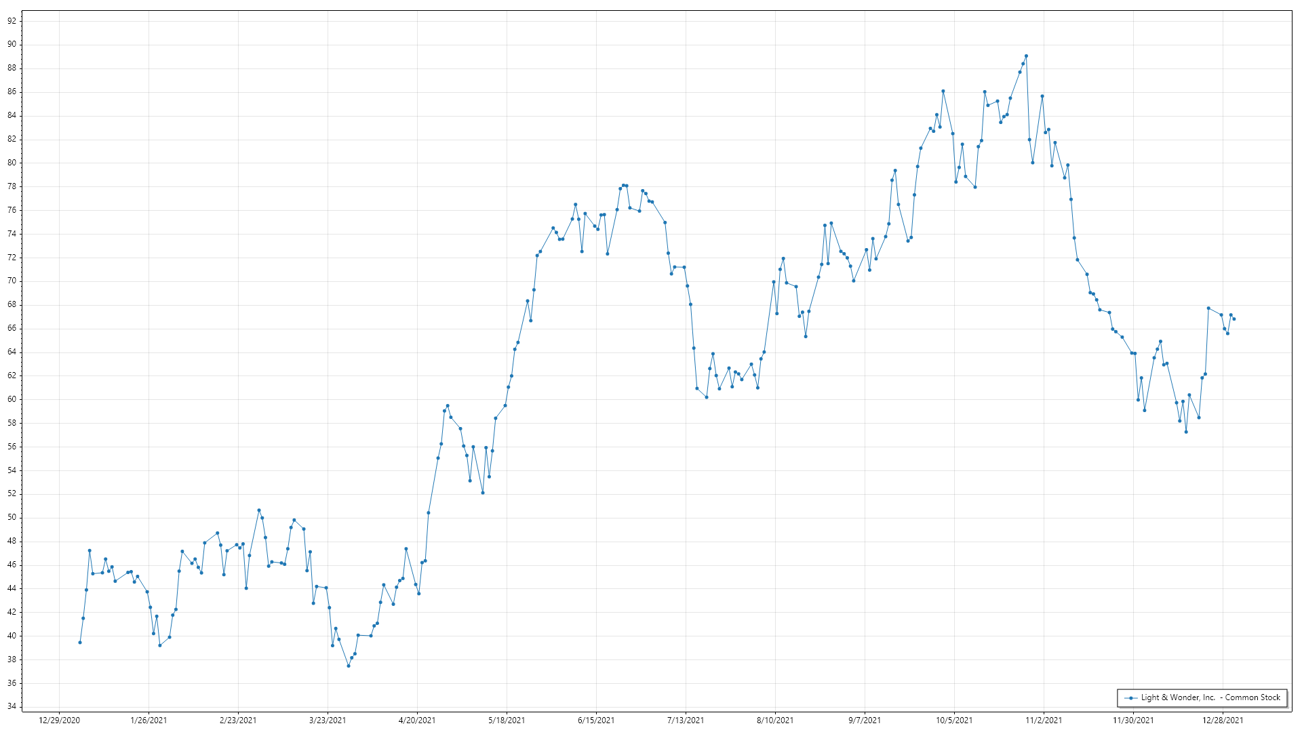Click the 80 value on y-axis
The image size is (1302, 732).
12,163
